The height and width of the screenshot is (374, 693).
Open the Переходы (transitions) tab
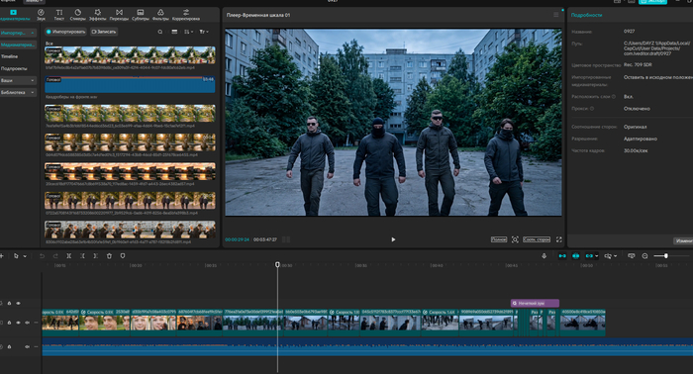click(119, 15)
